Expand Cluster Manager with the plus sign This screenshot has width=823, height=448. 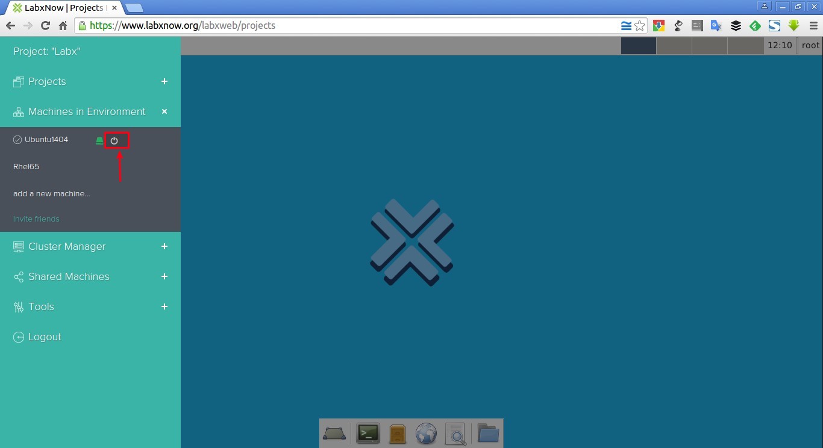click(164, 246)
